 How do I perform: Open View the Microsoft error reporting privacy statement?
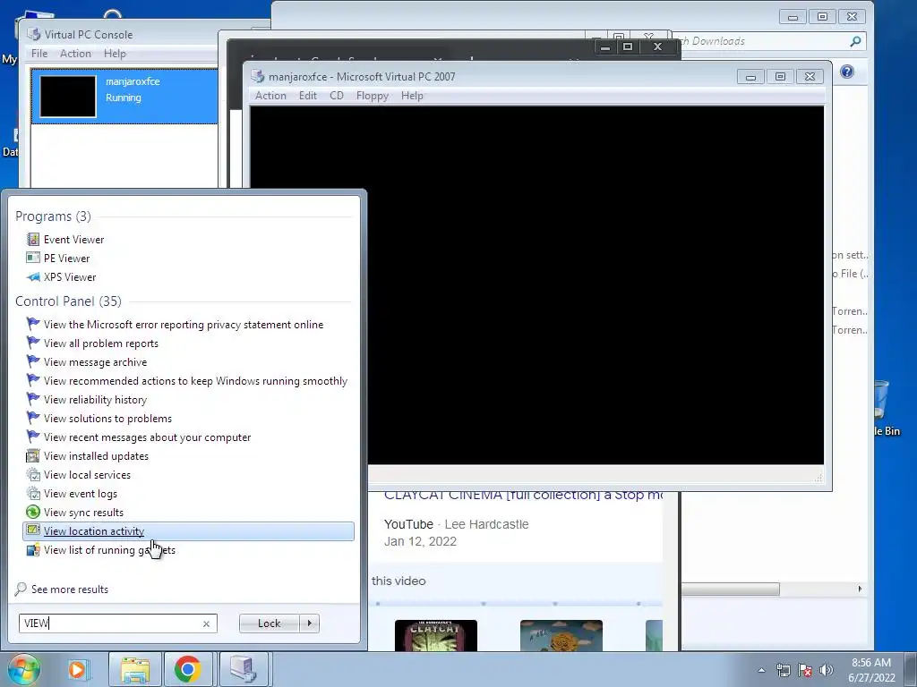click(x=183, y=325)
